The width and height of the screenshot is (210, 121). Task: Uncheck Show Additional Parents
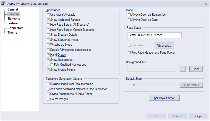pos(48,20)
